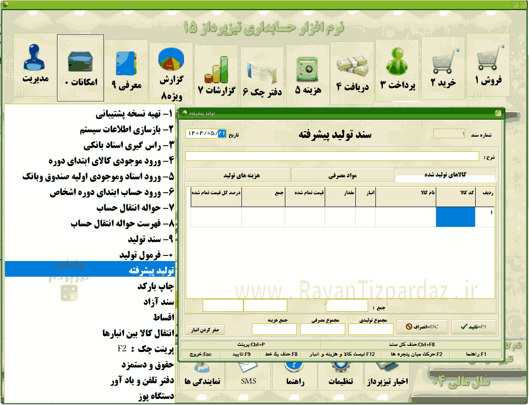This screenshot has height=405, width=529.
Task: Open the امکانات box icon
Action: [x=81, y=68]
